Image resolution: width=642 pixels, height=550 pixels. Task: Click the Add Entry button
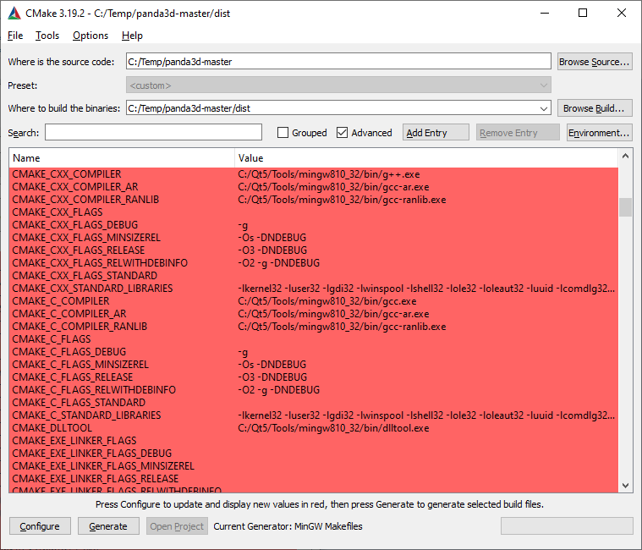[436, 133]
